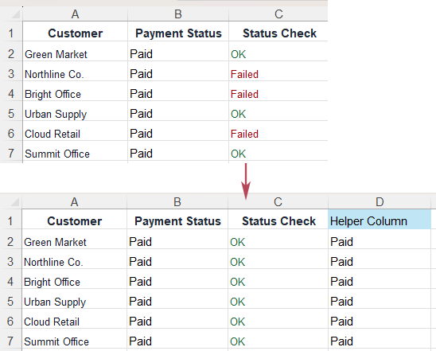Image resolution: width=436 pixels, height=351 pixels.
Task: Select row 2 header in bottom table
Action: (10, 242)
